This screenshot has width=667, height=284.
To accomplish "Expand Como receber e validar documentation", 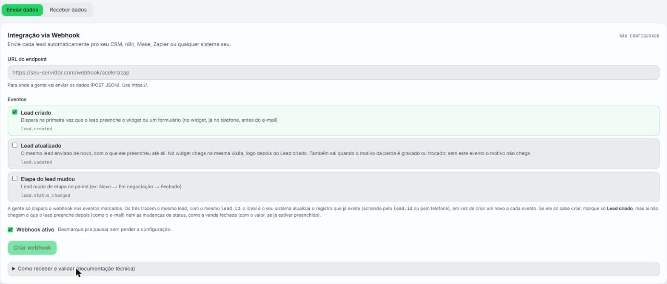I will [x=333, y=269].
